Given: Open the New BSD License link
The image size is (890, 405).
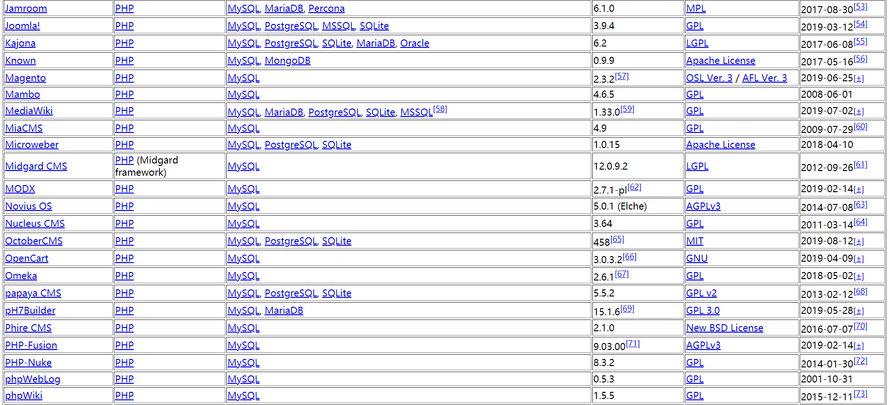Looking at the screenshot, I should coord(724,328).
